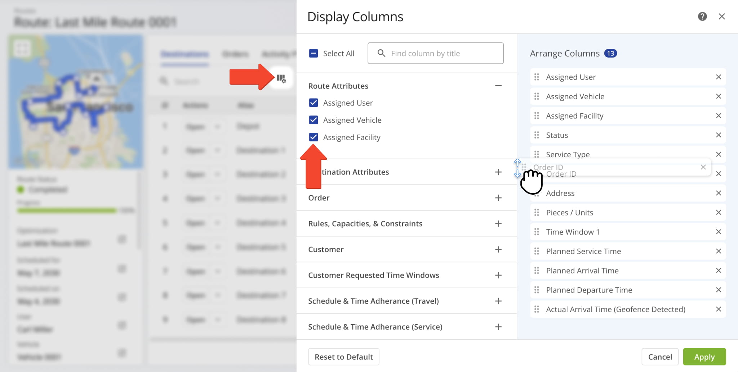Image resolution: width=738 pixels, height=372 pixels.
Task: Grab the drag handle for Assigned Vehicle
Action: click(x=537, y=96)
